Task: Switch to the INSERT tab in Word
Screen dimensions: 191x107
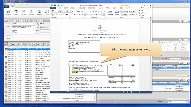Action: 66,8
